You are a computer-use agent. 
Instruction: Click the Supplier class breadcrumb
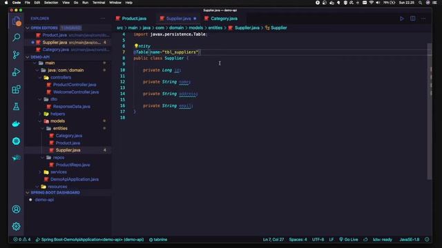coord(276,28)
